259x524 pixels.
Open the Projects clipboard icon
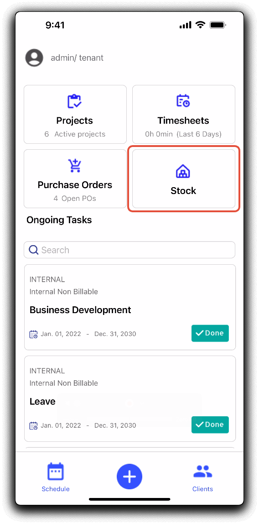point(74,101)
